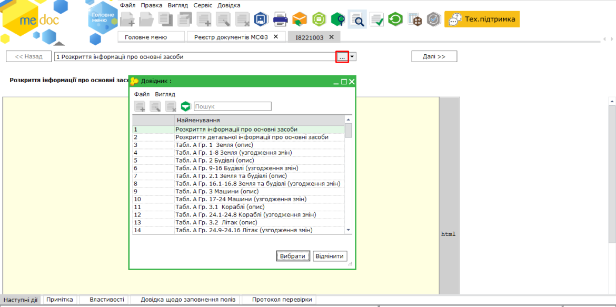This screenshot has width=616, height=307.
Task: Save the document with the blue disk icon
Action: point(261,19)
